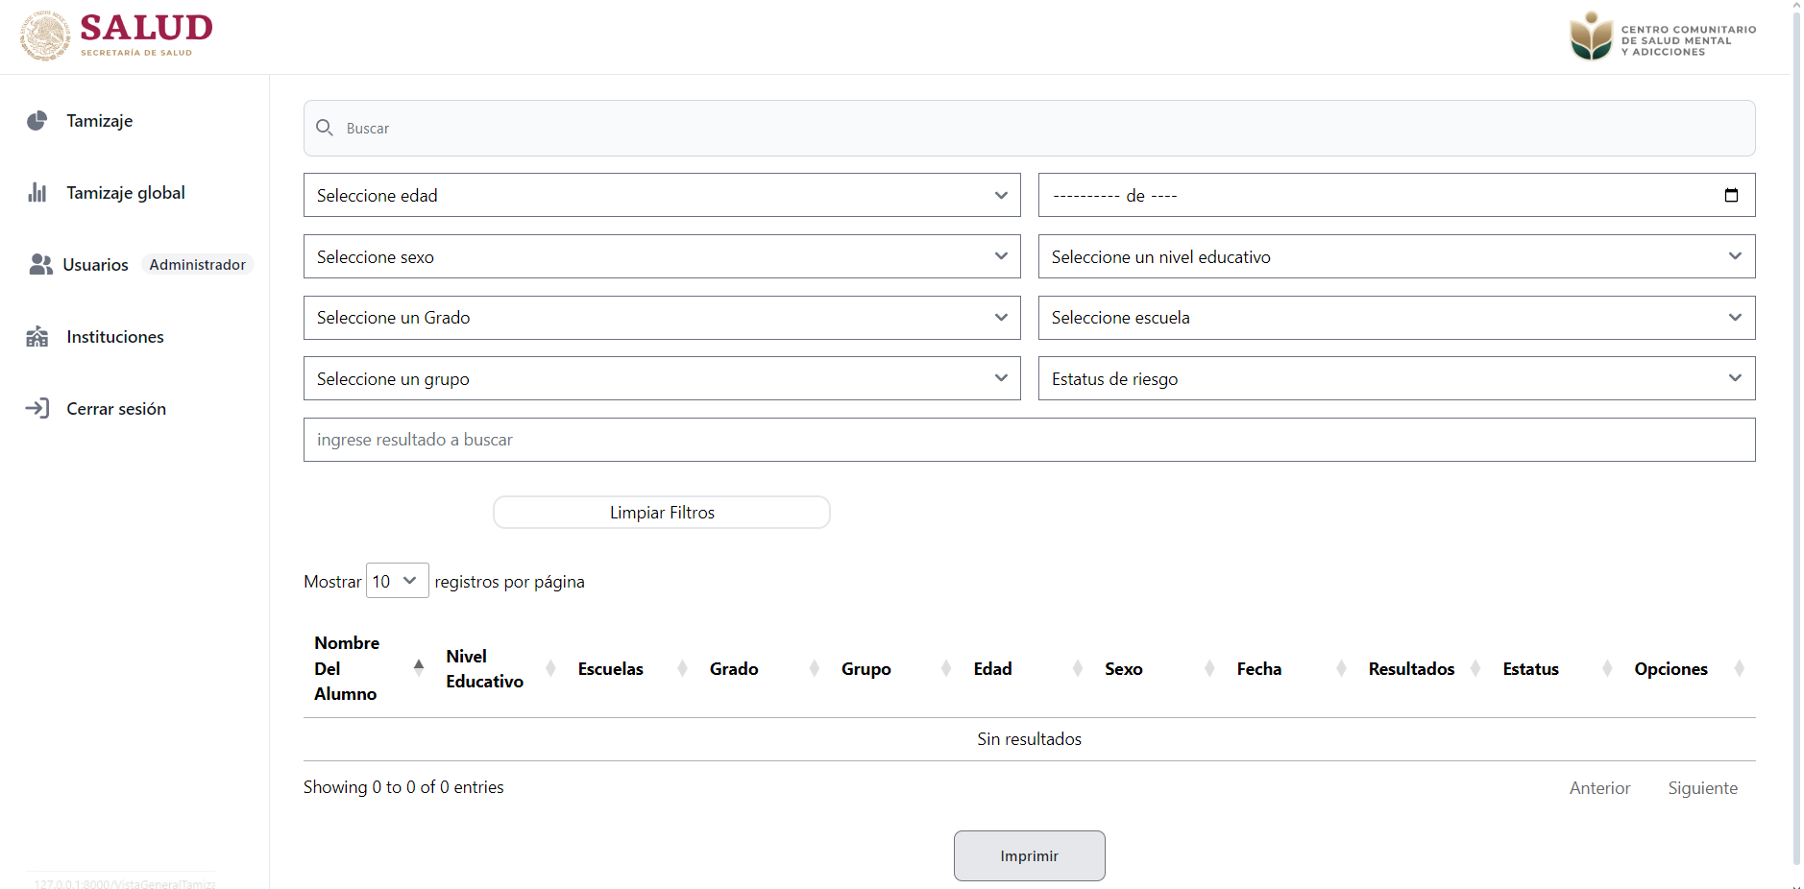The image size is (1804, 889).
Task: Click the Cerrar sesión arrow icon
Action: (37, 409)
